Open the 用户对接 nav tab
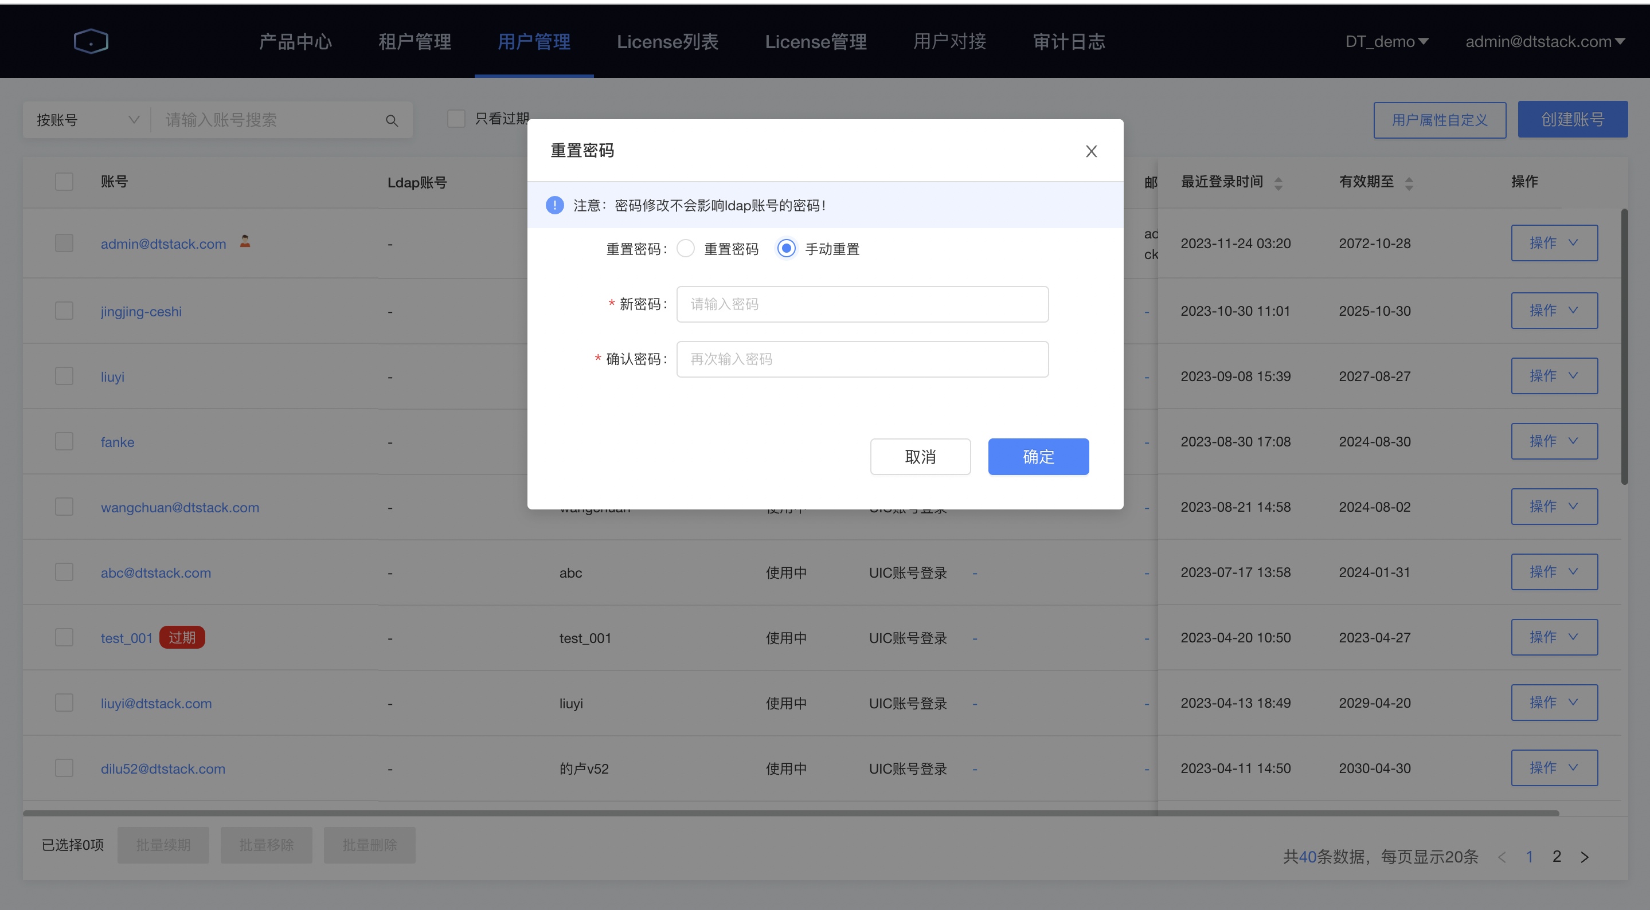 [x=950, y=42]
